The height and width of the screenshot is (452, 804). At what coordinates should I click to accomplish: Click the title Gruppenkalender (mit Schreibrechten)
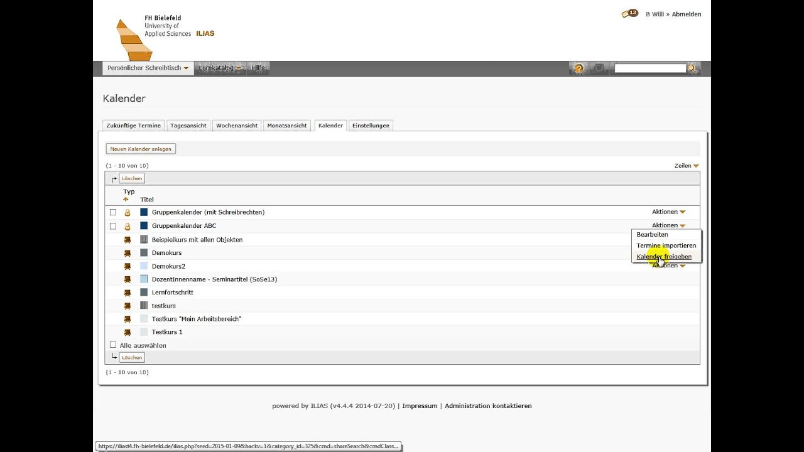click(x=208, y=212)
